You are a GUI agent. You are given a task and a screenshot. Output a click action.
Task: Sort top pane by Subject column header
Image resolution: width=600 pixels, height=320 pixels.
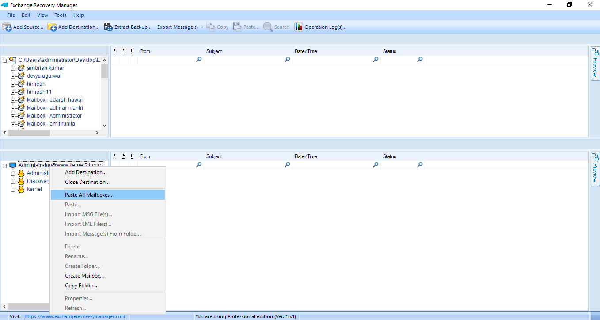(x=248, y=51)
